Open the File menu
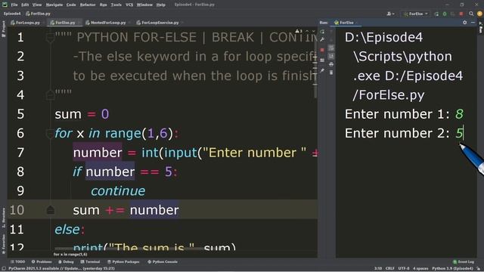Viewport: 484px width, 272px height. [x=14, y=5]
